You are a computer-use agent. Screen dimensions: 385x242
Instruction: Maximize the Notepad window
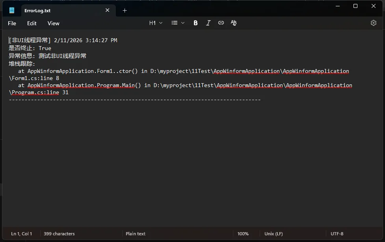coord(355,6)
